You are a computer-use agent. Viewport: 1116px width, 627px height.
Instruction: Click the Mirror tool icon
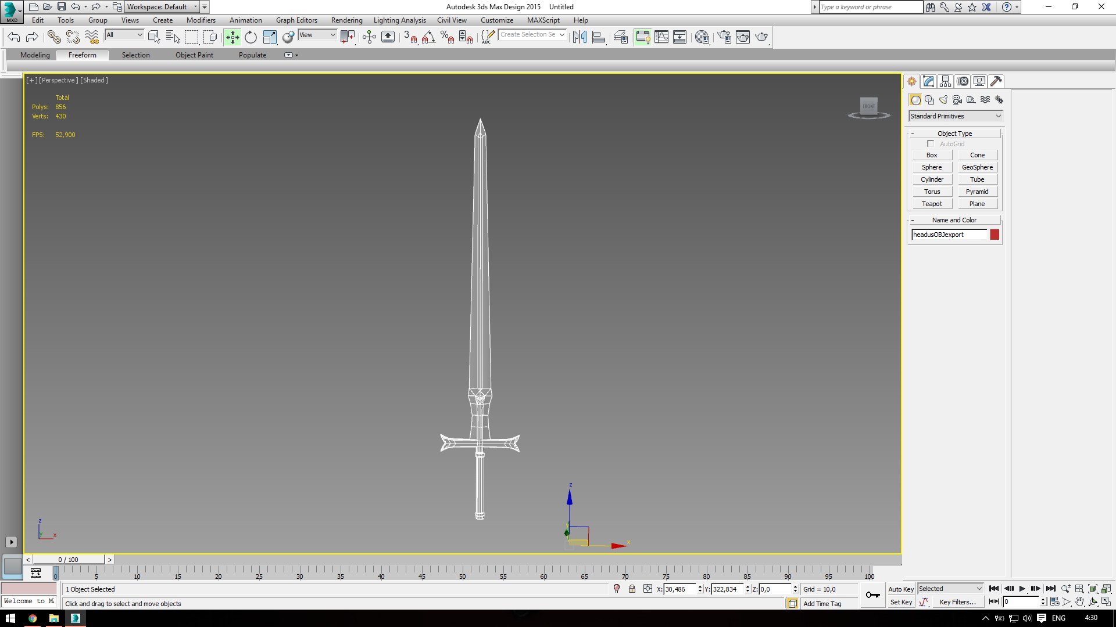coord(580,37)
